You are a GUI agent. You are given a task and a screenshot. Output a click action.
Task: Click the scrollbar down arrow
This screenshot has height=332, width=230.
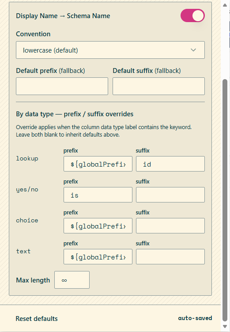tap(225, 326)
